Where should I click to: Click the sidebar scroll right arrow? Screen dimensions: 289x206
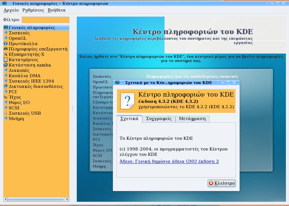coord(67,199)
